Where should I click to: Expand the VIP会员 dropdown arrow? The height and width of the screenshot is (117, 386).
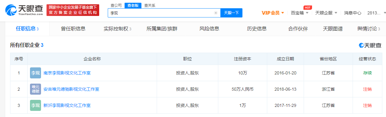[x=283, y=13]
